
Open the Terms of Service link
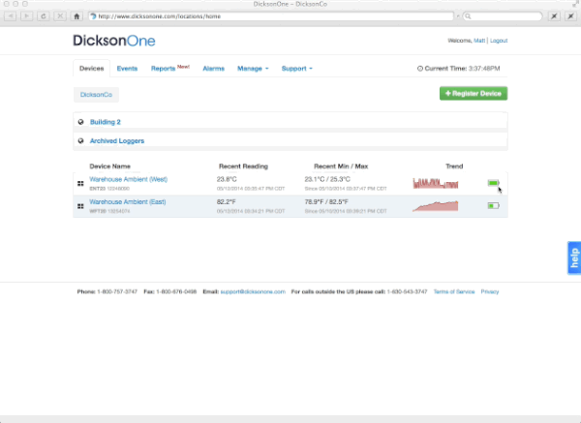[x=454, y=292]
